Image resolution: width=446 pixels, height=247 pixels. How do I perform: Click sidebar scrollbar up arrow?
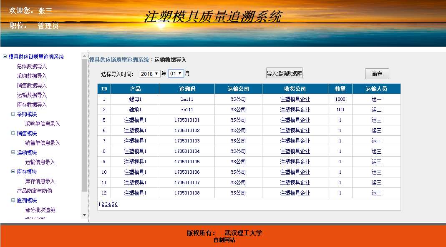click(84, 56)
